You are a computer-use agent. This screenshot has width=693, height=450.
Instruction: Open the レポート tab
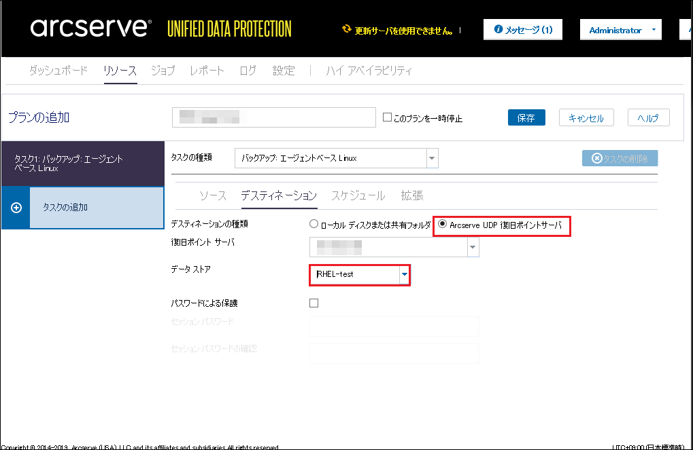[207, 71]
